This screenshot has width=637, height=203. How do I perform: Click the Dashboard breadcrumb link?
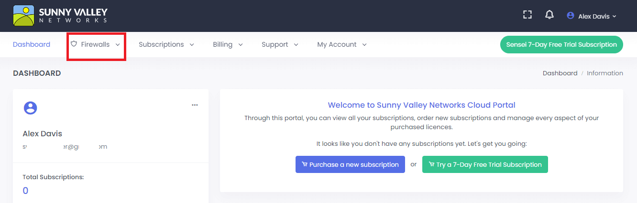(x=560, y=73)
